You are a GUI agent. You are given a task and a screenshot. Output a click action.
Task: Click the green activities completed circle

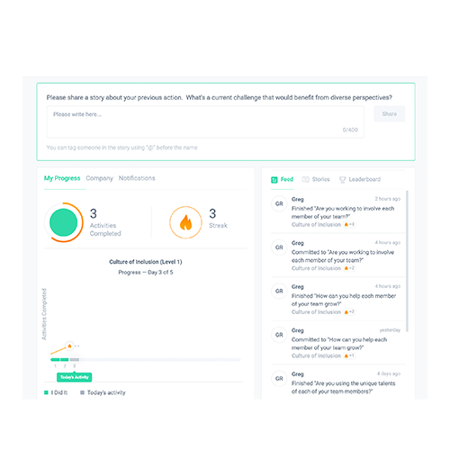pos(63,222)
